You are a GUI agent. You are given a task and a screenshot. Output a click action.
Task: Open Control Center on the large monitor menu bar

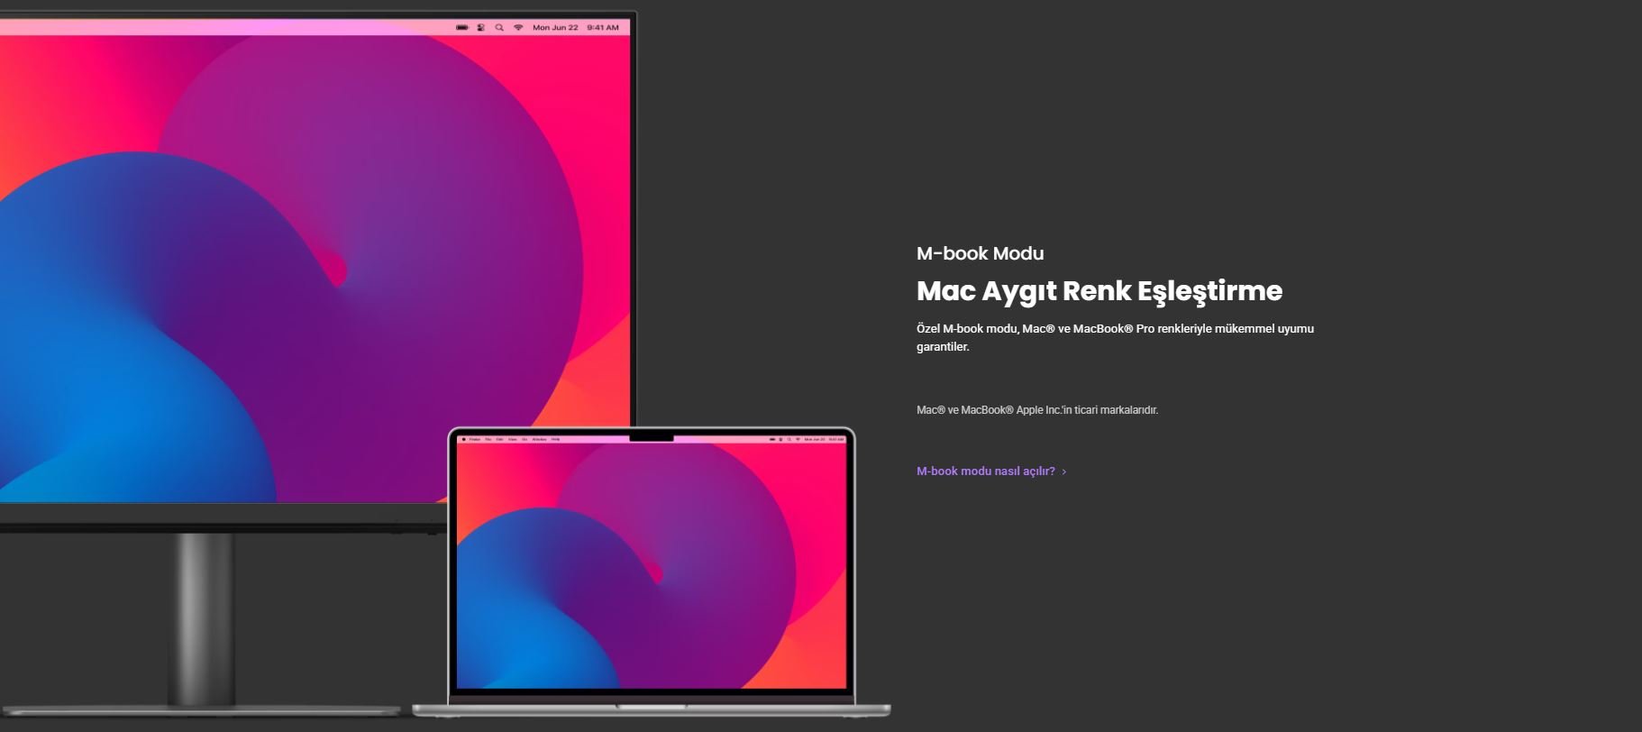click(x=480, y=28)
